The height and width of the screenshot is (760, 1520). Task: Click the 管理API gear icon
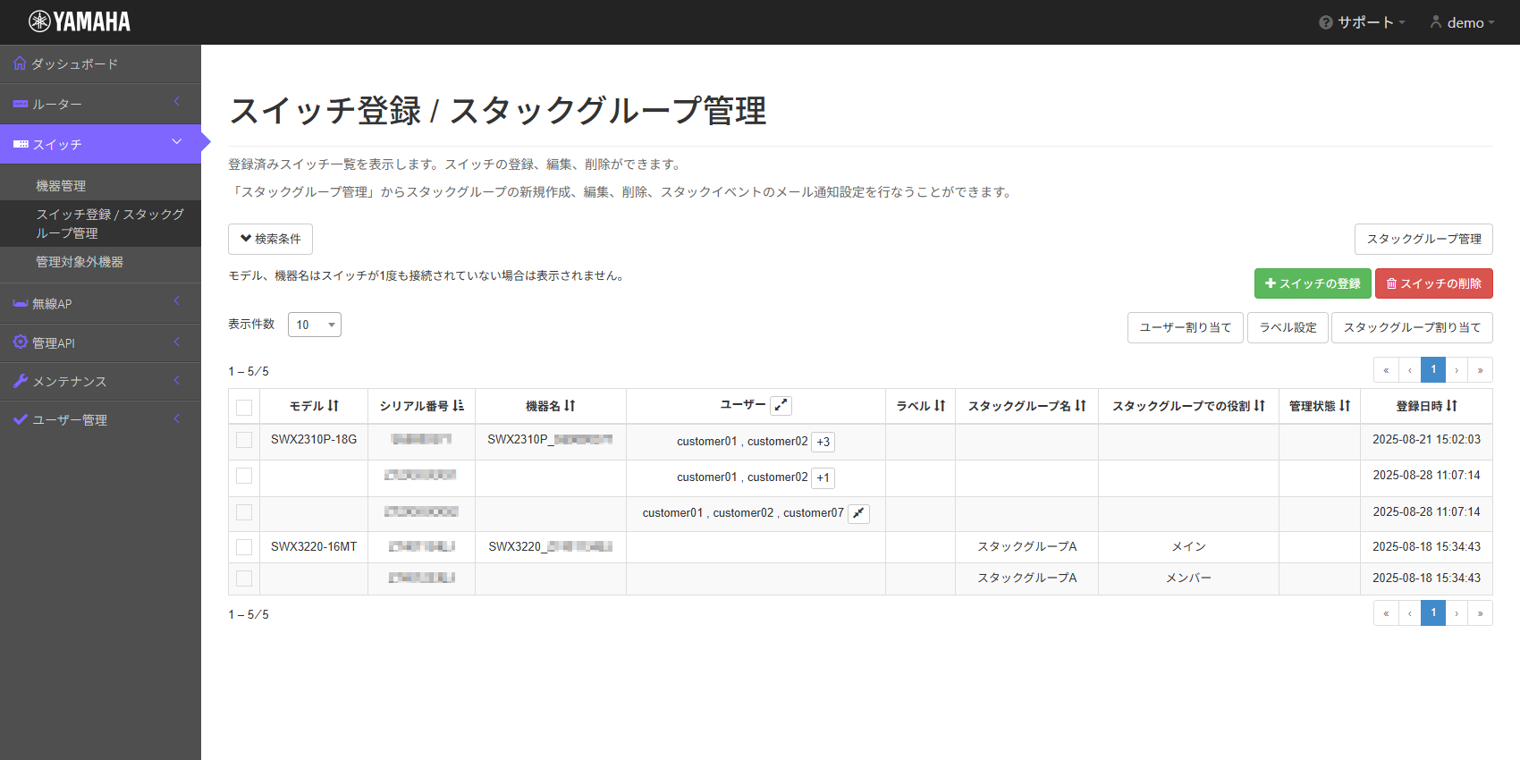click(21, 342)
